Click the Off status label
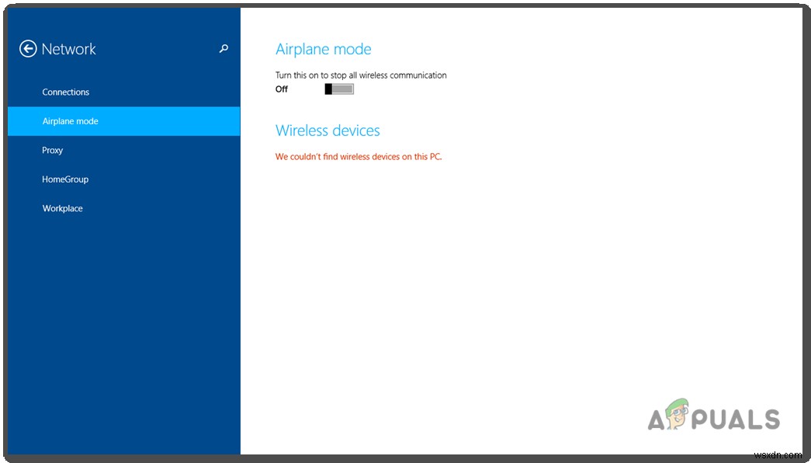Screen dimensions: 811x463 click(x=282, y=89)
